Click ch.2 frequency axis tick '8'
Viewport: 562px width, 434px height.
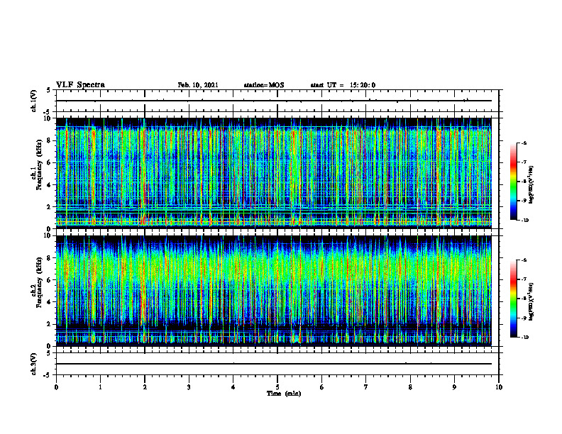(50, 258)
